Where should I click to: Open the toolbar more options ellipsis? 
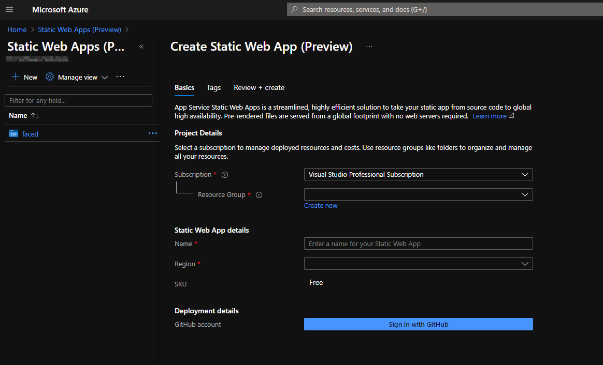pos(120,77)
